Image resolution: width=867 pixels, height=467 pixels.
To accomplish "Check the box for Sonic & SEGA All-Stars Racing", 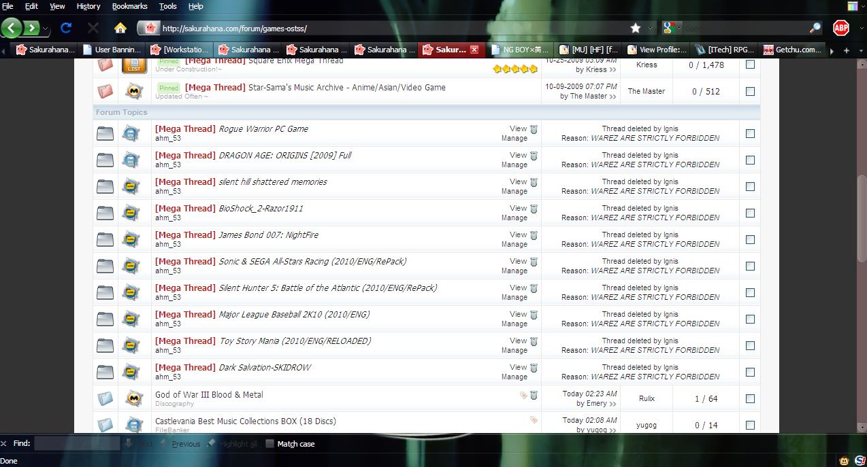I will (750, 266).
